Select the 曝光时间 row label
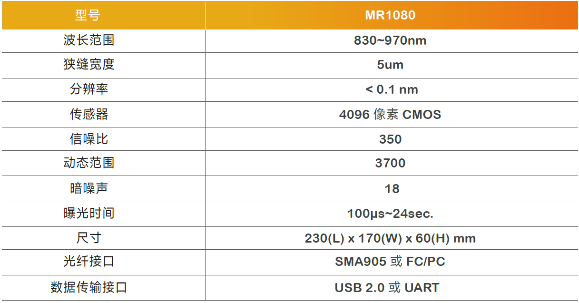This screenshot has height=303, width=579. coord(89,213)
